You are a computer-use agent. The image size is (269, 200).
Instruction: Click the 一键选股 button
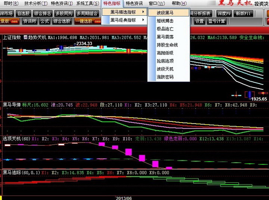(88, 21)
